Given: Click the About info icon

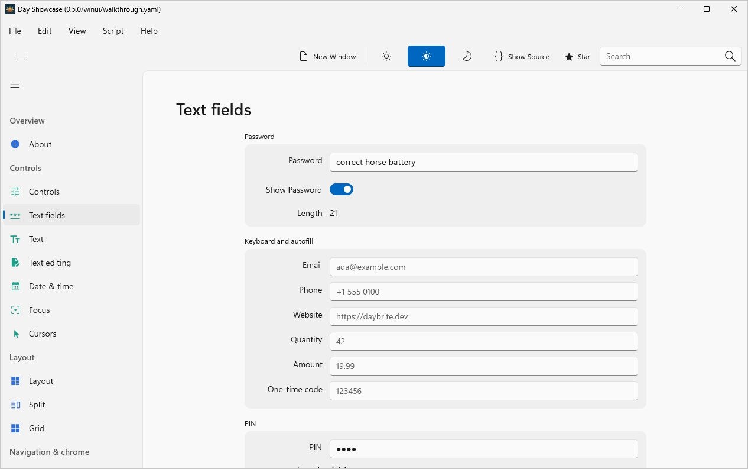Looking at the screenshot, I should click(x=15, y=144).
